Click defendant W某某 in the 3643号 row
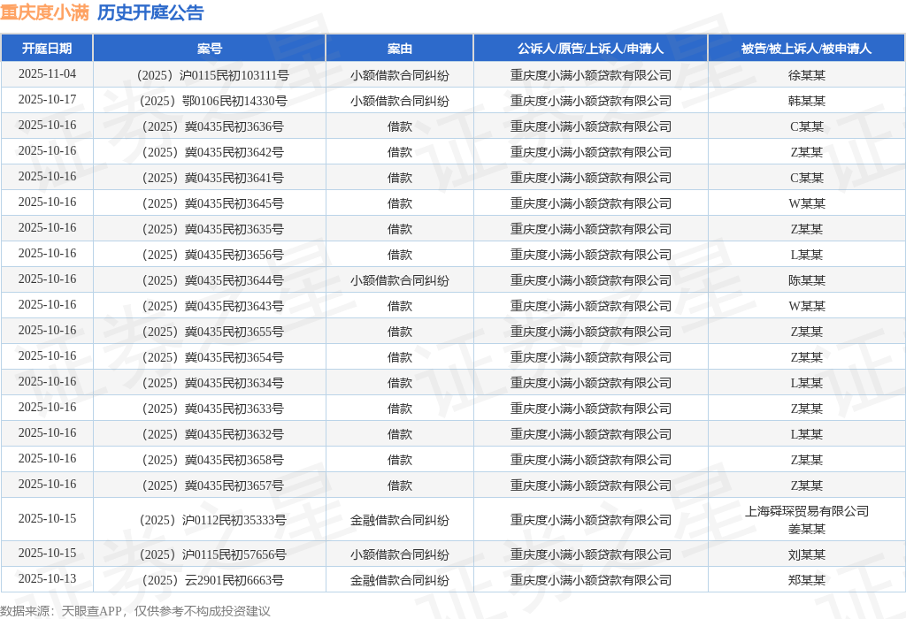Image resolution: width=906 pixels, height=619 pixels. [x=807, y=306]
